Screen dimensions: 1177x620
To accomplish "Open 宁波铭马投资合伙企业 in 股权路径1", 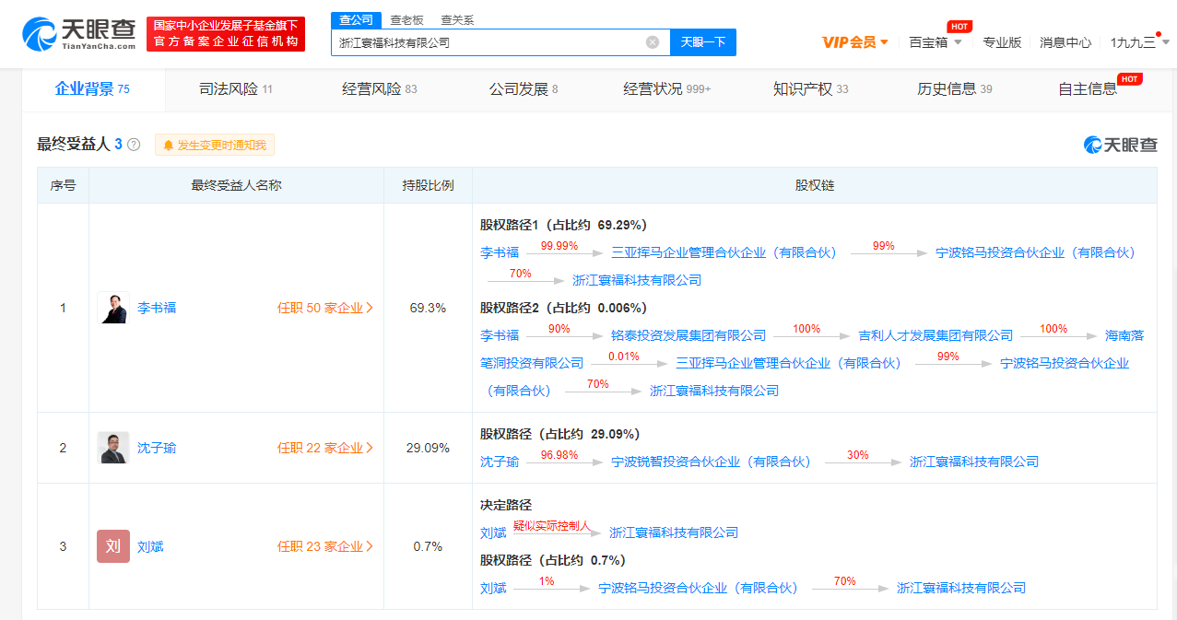I will click(1035, 252).
